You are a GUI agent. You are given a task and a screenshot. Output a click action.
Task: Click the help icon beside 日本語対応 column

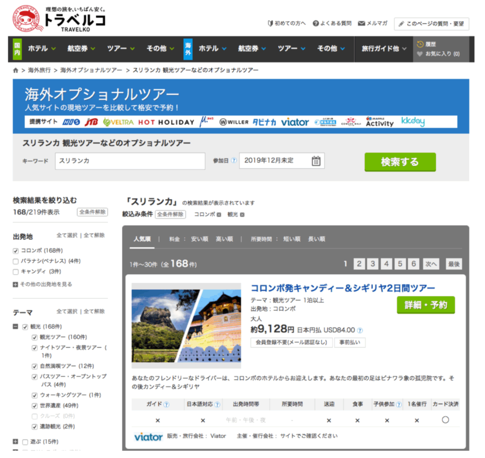pyautogui.click(x=217, y=404)
